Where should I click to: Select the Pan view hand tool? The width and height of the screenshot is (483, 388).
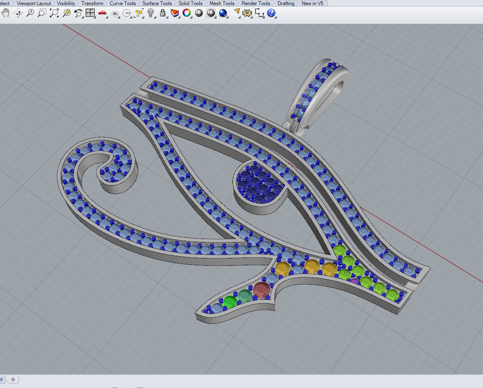click(6, 13)
